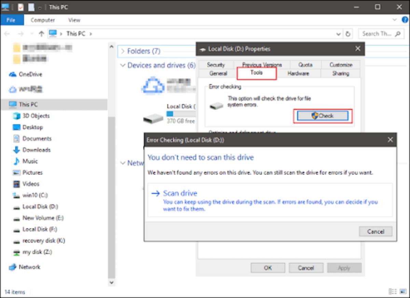Image resolution: width=410 pixels, height=298 pixels.
Task: Select the Local Disk (D:) drive icon in the sidebar
Action: [x=16, y=207]
